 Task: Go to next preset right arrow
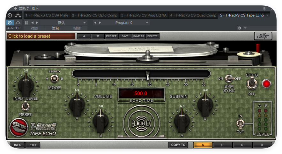coord(37,23)
